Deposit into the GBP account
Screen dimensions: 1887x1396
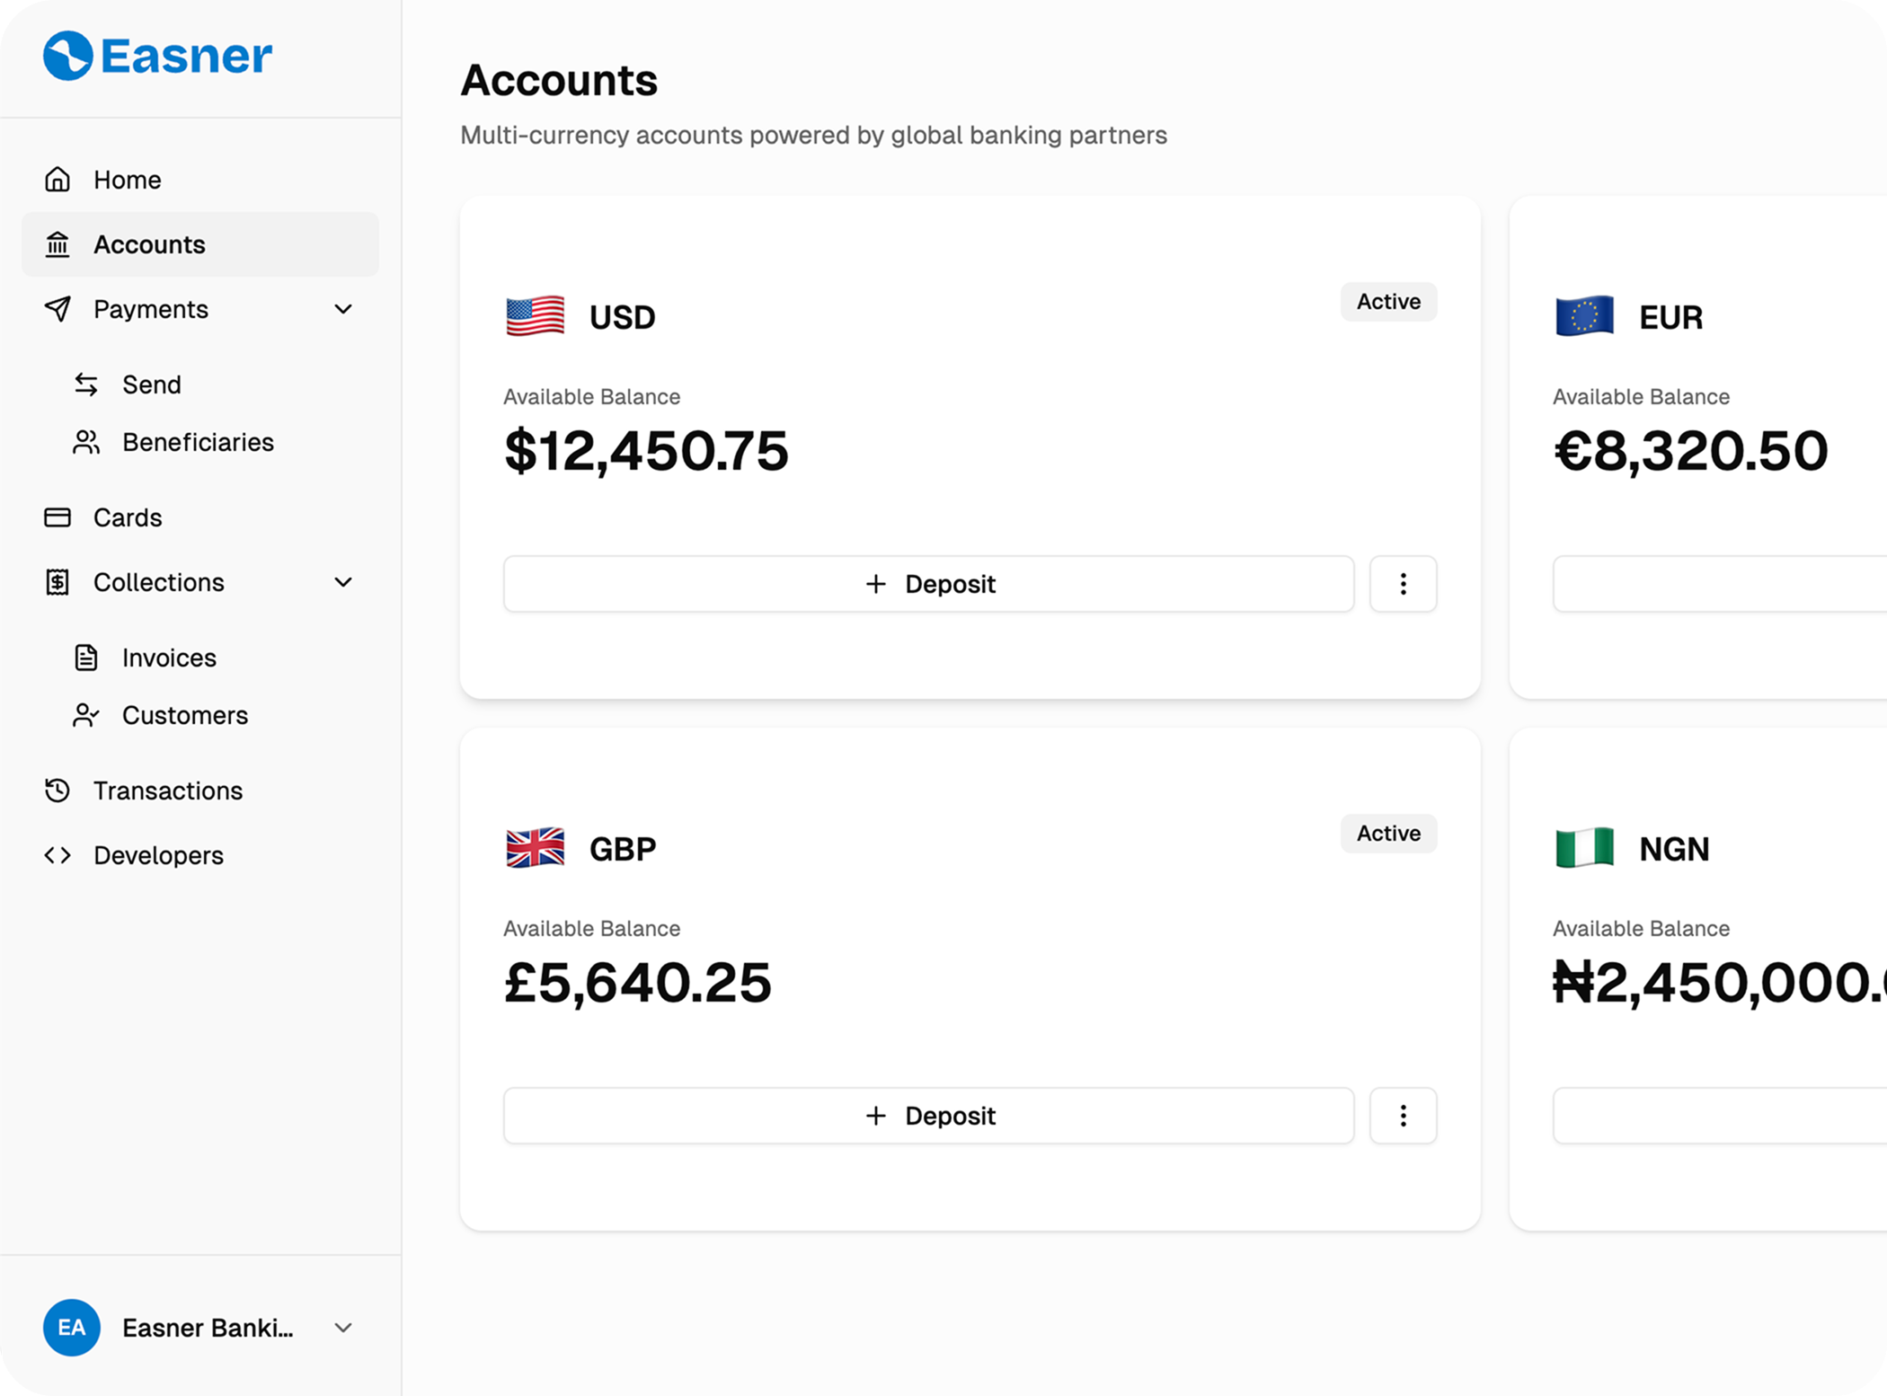[928, 1116]
